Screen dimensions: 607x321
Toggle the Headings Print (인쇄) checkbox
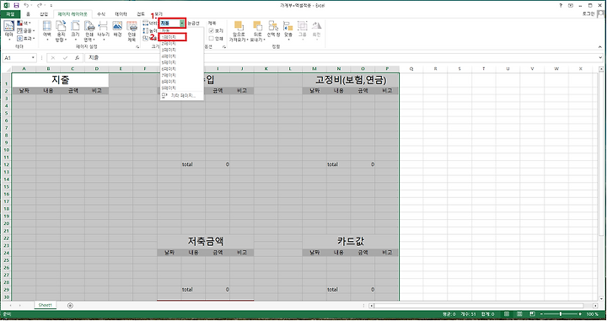[x=212, y=38]
